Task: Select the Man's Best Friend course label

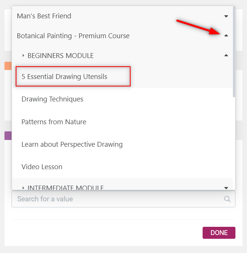Action: (x=44, y=16)
